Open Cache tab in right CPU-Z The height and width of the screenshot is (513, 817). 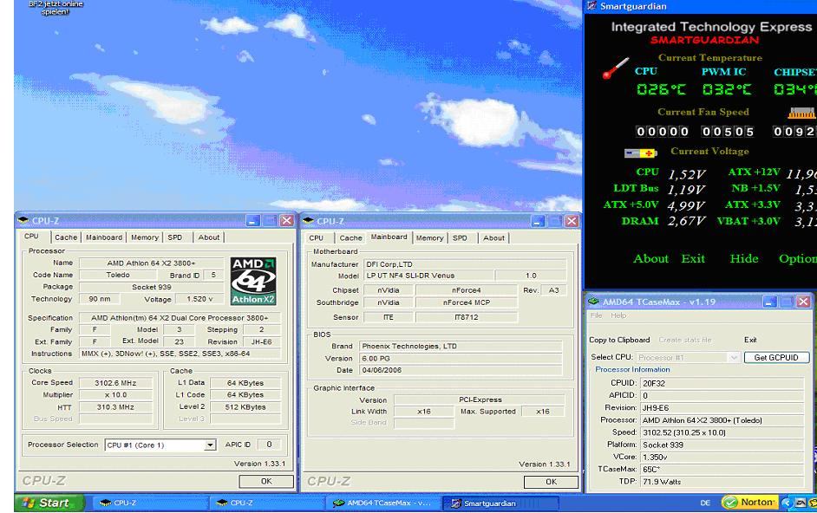[x=350, y=237]
